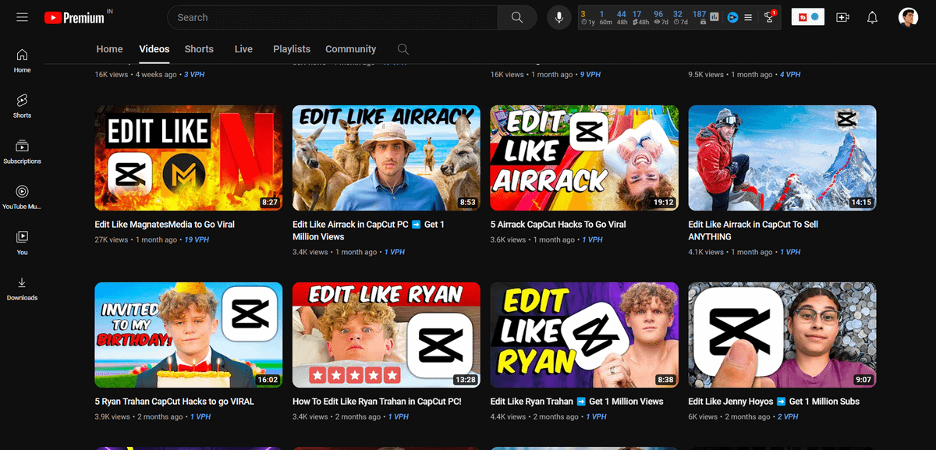Start voice search with the microphone
The width and height of the screenshot is (936, 450).
(558, 17)
